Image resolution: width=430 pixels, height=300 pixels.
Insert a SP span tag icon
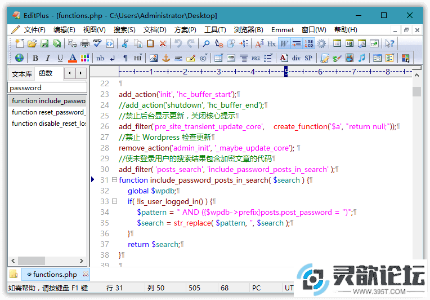pyautogui.click(x=308, y=58)
